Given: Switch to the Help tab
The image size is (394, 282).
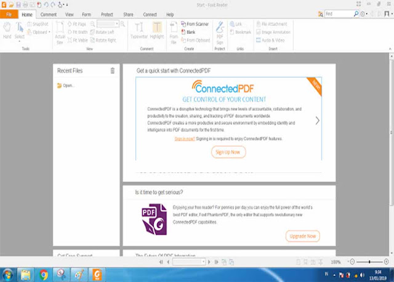Looking at the screenshot, I should 170,15.
